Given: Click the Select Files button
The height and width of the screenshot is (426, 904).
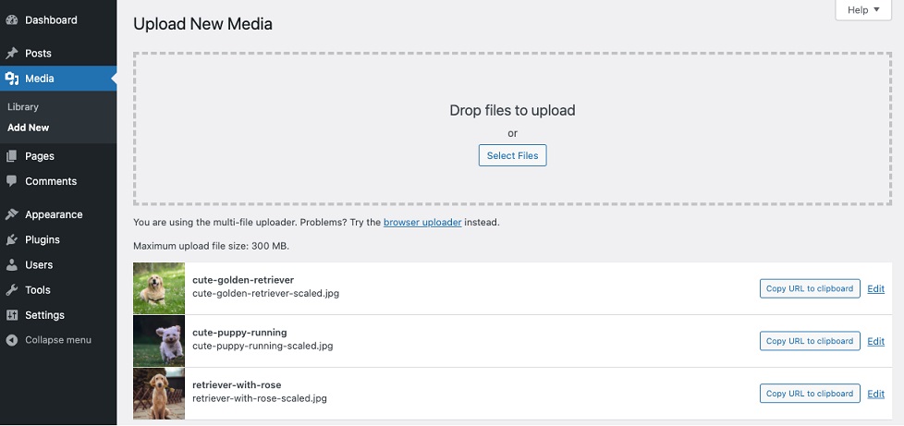Looking at the screenshot, I should (x=512, y=155).
